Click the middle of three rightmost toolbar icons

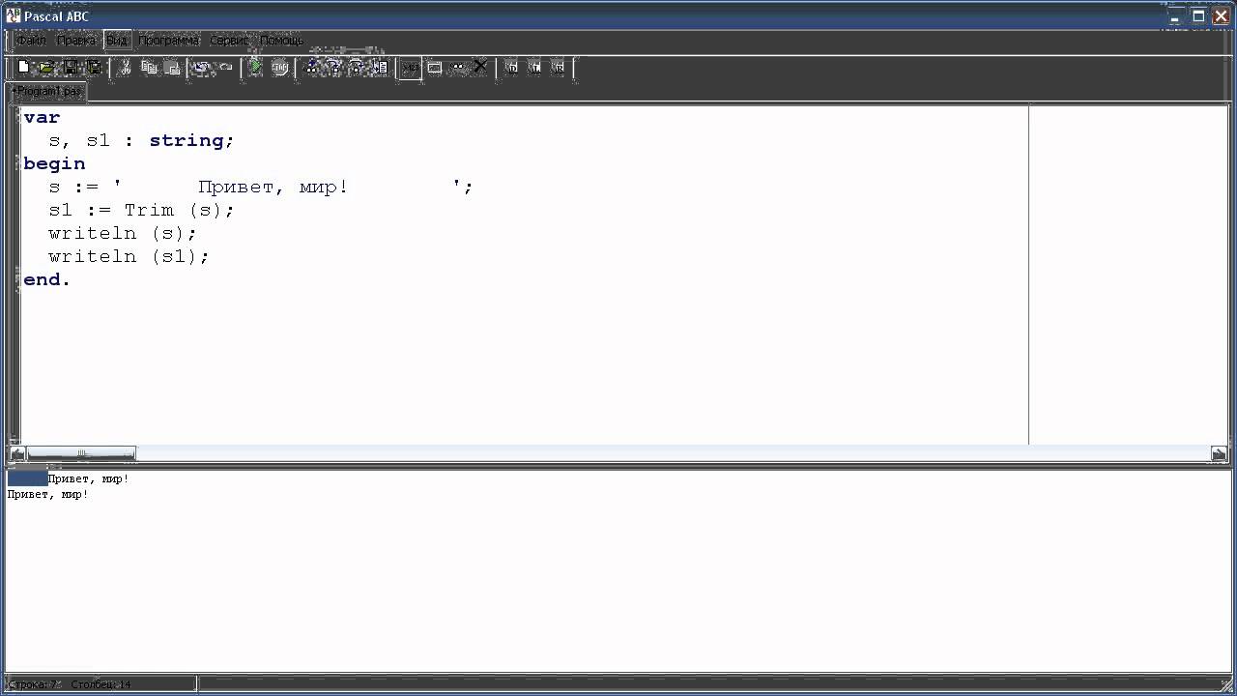[535, 68]
